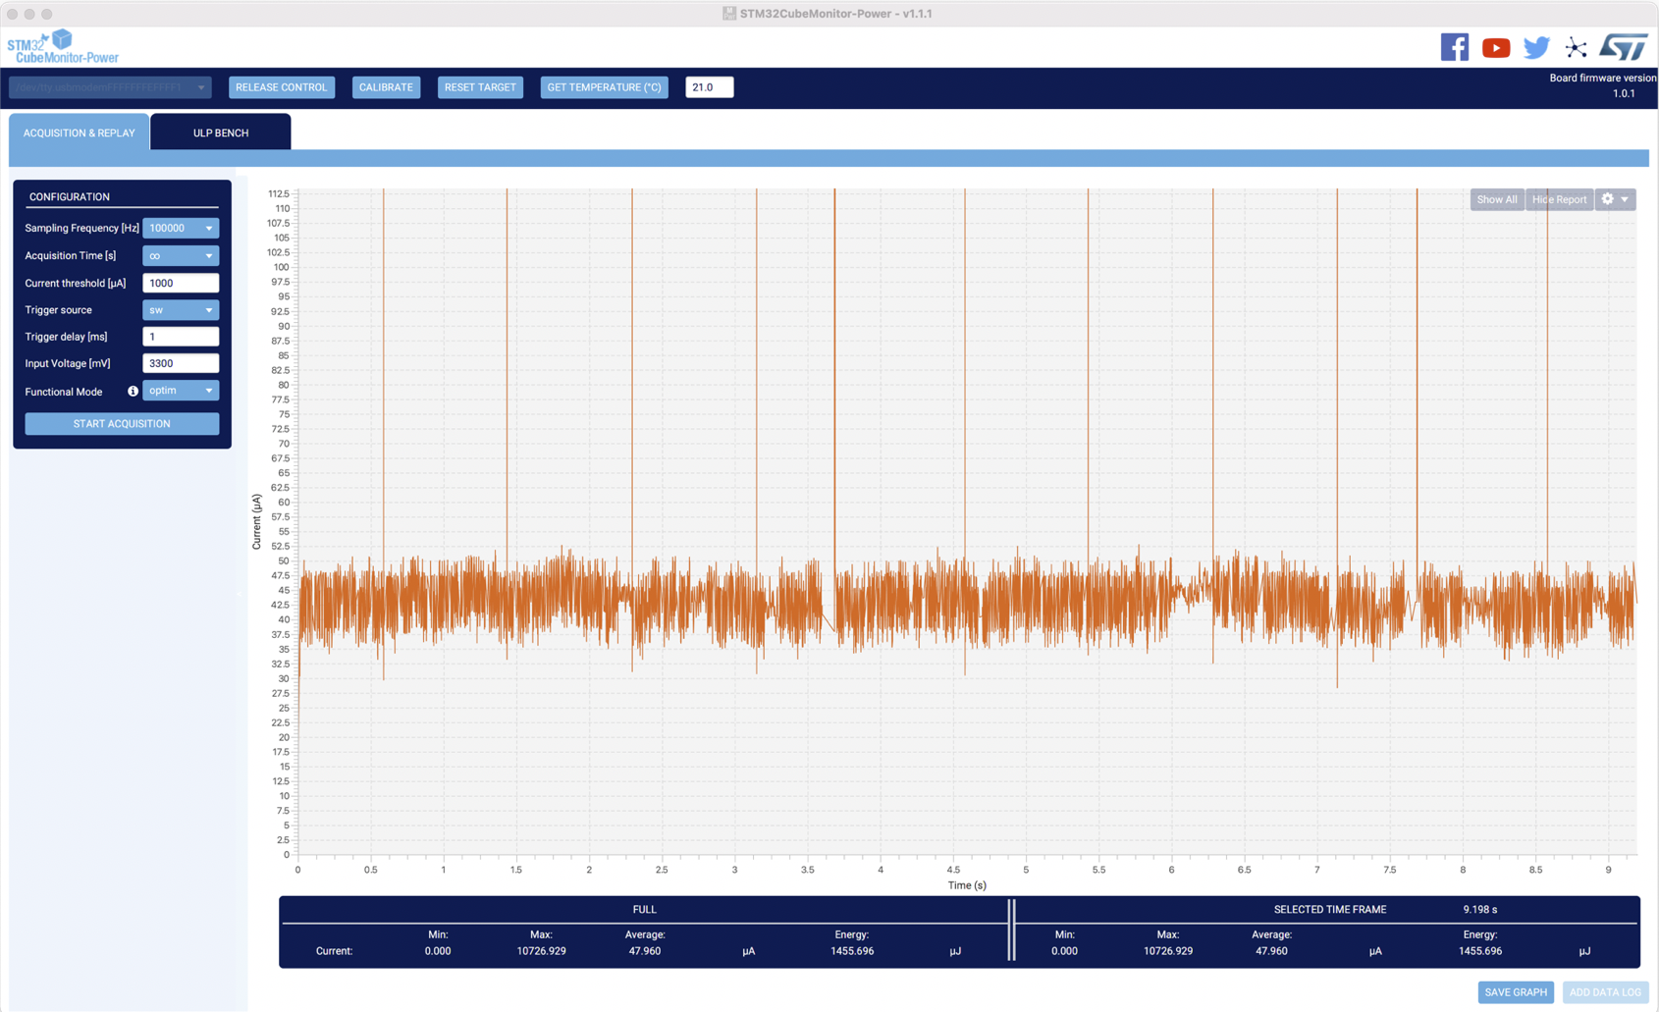The image size is (1659, 1012).
Task: Expand the Sampling Frequency dropdown
Action: click(x=181, y=228)
